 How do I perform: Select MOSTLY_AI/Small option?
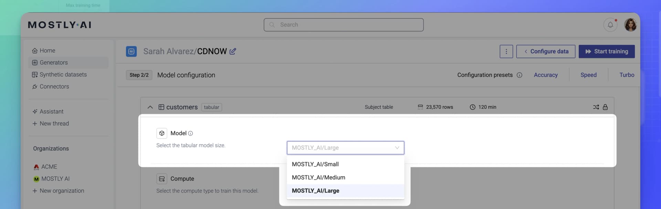pos(345,164)
